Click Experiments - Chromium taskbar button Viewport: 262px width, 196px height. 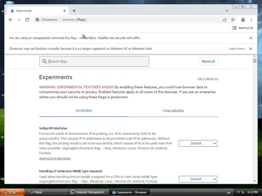[129, 192]
